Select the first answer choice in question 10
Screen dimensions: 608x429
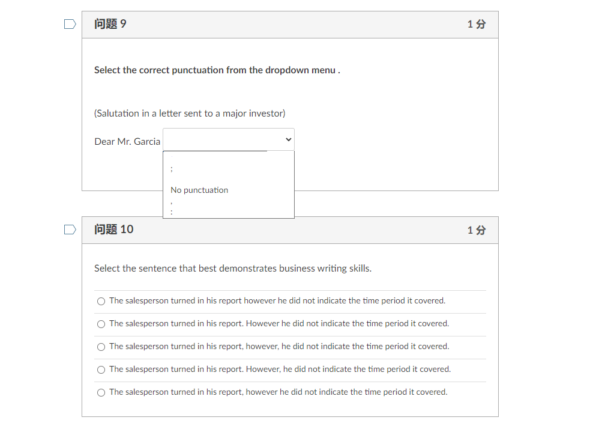pos(101,301)
